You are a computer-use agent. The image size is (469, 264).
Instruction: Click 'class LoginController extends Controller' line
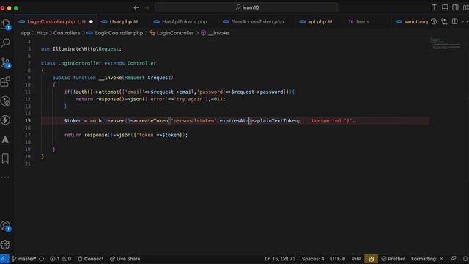[x=98, y=63]
